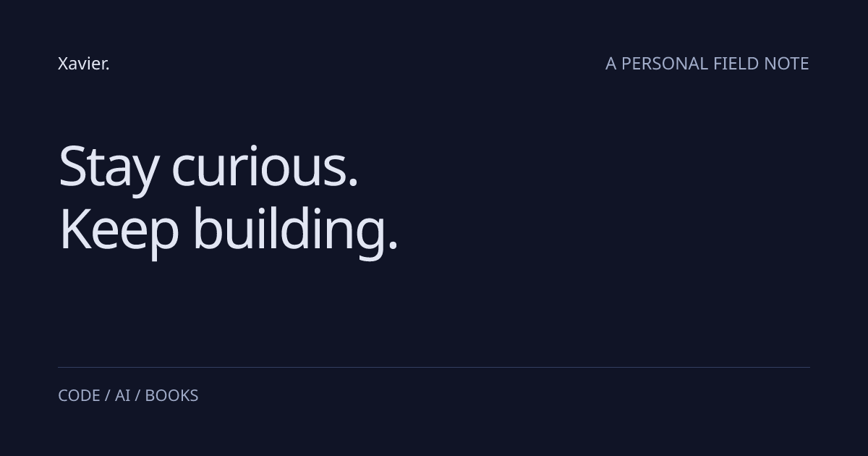The width and height of the screenshot is (868, 456).
Task: Click the word NOTE in the tagline
Action: pos(787,64)
